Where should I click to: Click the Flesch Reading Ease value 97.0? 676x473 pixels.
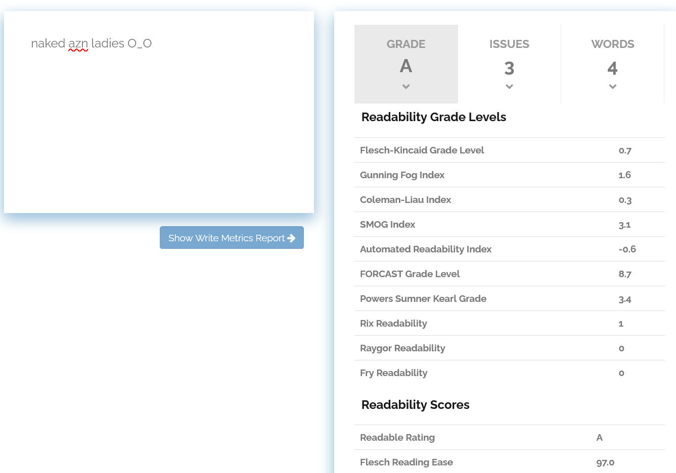click(605, 462)
